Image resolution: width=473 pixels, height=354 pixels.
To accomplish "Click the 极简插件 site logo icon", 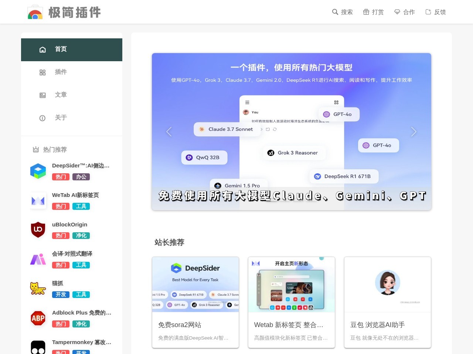I will point(35,12).
